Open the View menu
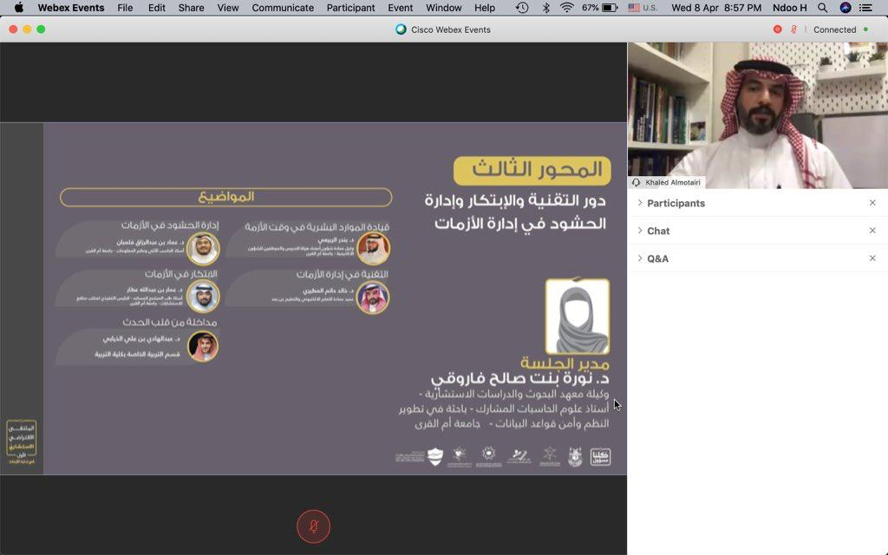 coord(228,8)
